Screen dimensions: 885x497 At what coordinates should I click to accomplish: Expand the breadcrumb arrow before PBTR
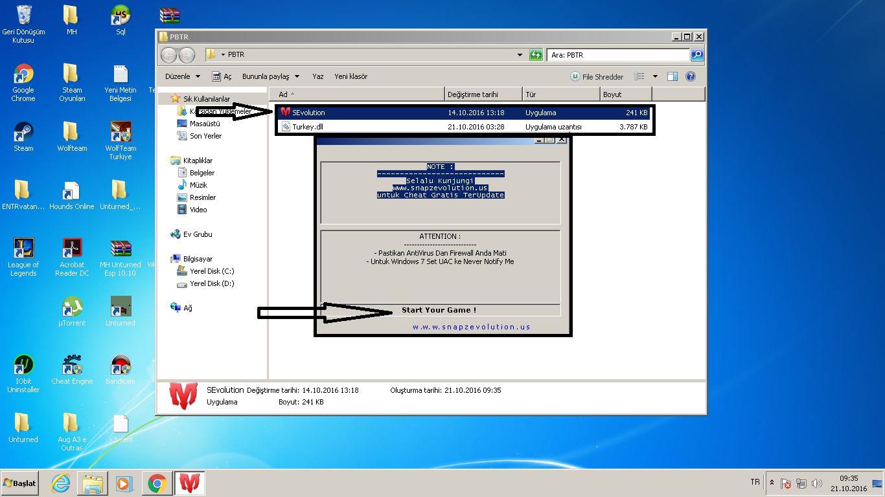coord(223,55)
